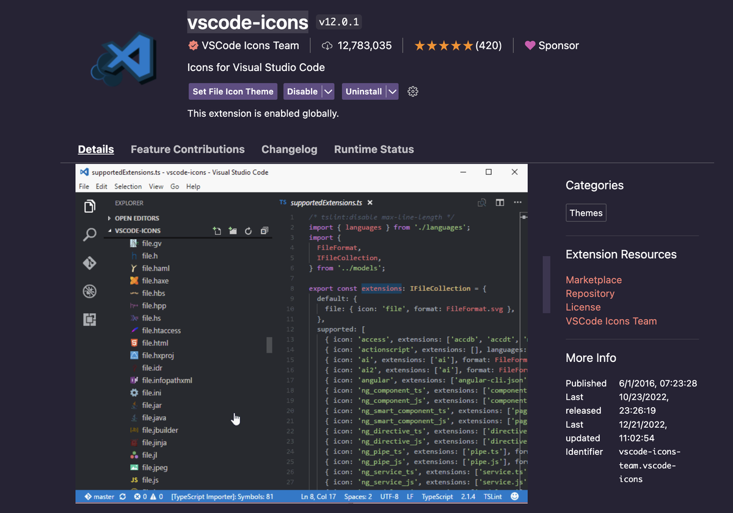Viewport: 733px width, 513px height.
Task: Click the New Folder icon in Explorer
Action: (x=232, y=231)
